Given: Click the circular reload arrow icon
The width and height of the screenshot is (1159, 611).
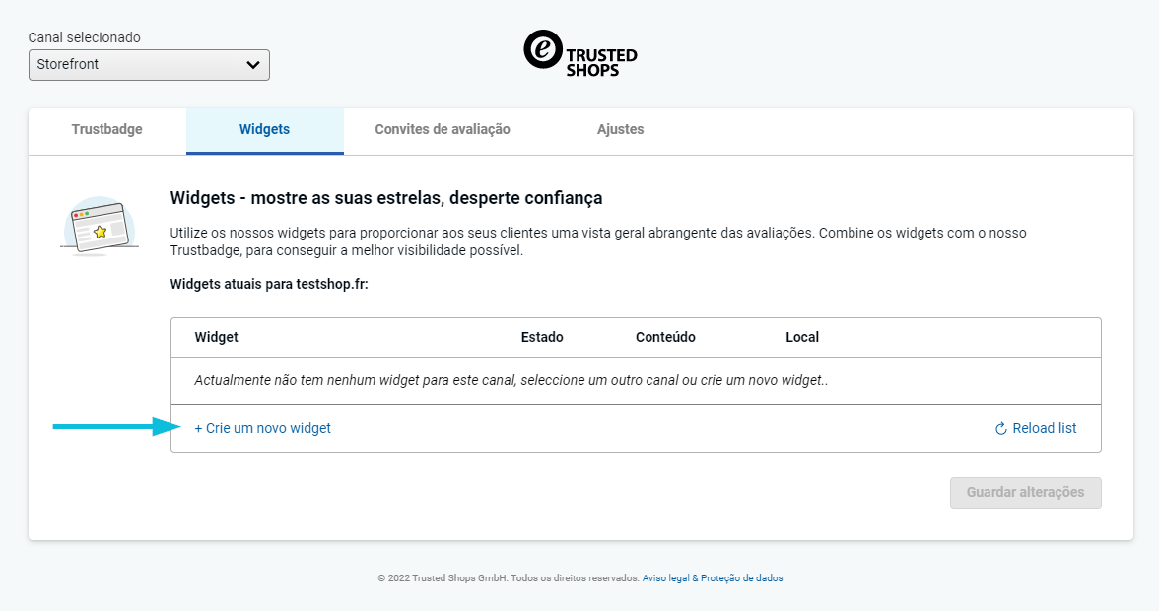Looking at the screenshot, I should point(1000,429).
